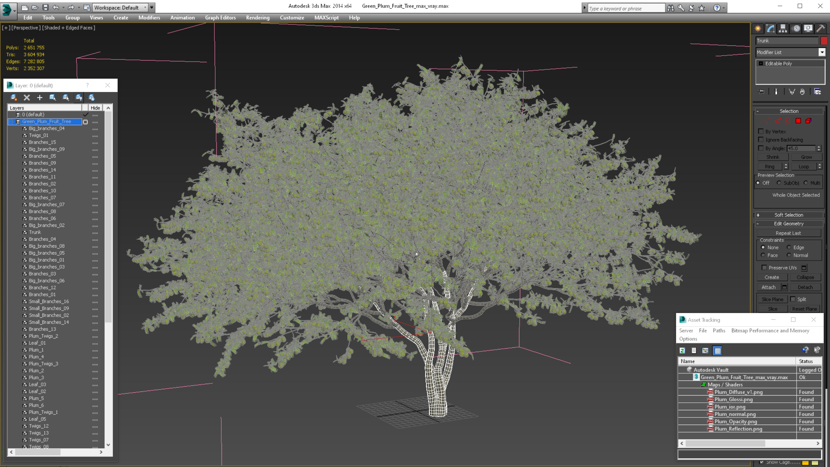Image resolution: width=830 pixels, height=467 pixels.
Task: Open the Motion command panel tab
Action: (796, 29)
